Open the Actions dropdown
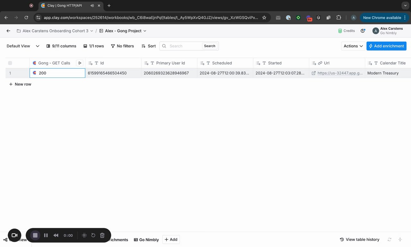Screen dimensions: 411x247 pyautogui.click(x=353, y=46)
